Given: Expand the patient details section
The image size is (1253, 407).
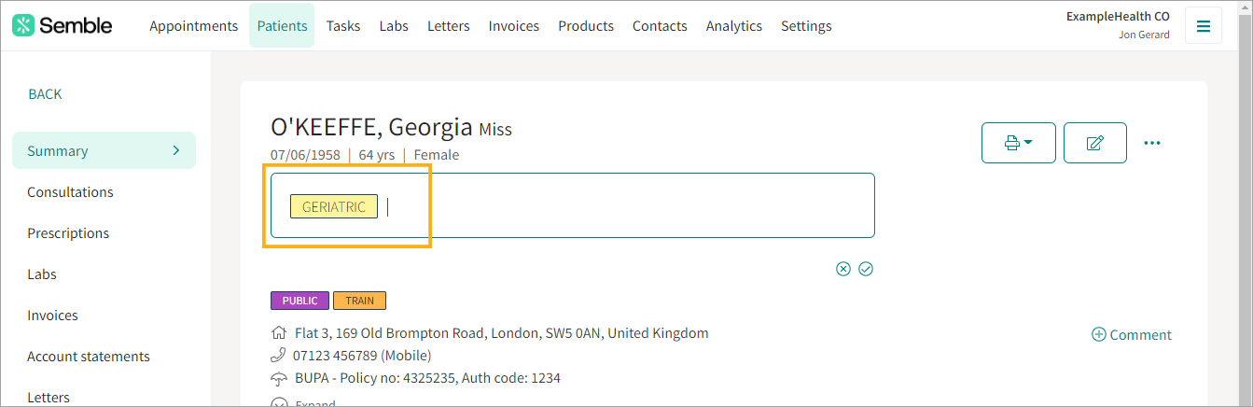Looking at the screenshot, I should click(x=303, y=403).
